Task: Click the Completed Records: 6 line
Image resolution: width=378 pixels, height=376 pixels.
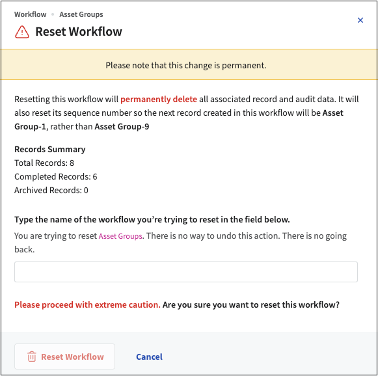Action: [56, 177]
